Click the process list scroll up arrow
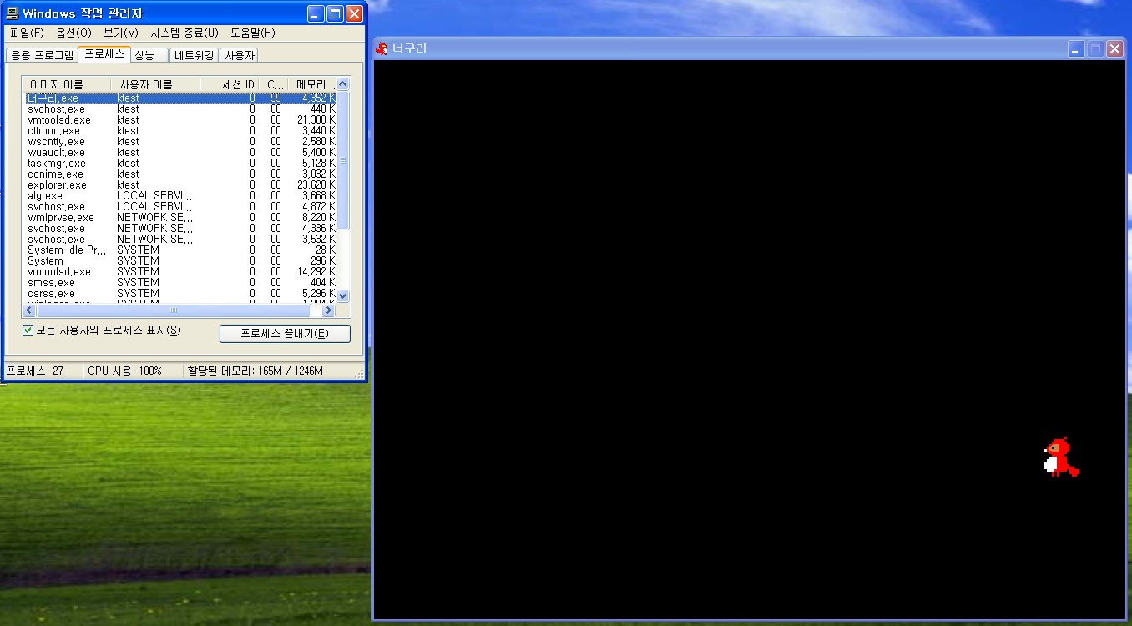The width and height of the screenshot is (1132, 626). pos(343,84)
